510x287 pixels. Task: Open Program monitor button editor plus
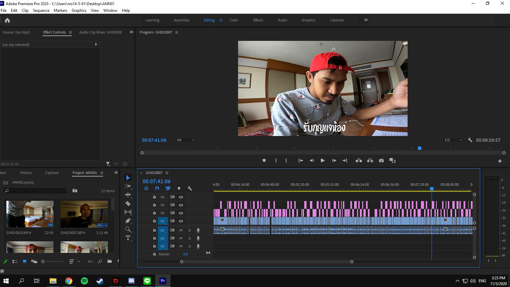(500, 161)
